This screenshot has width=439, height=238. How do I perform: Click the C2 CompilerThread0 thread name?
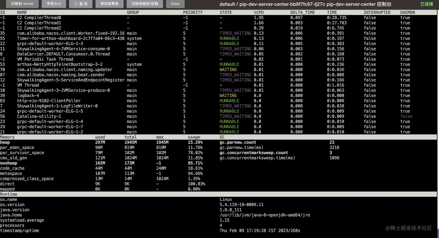[x=39, y=18]
